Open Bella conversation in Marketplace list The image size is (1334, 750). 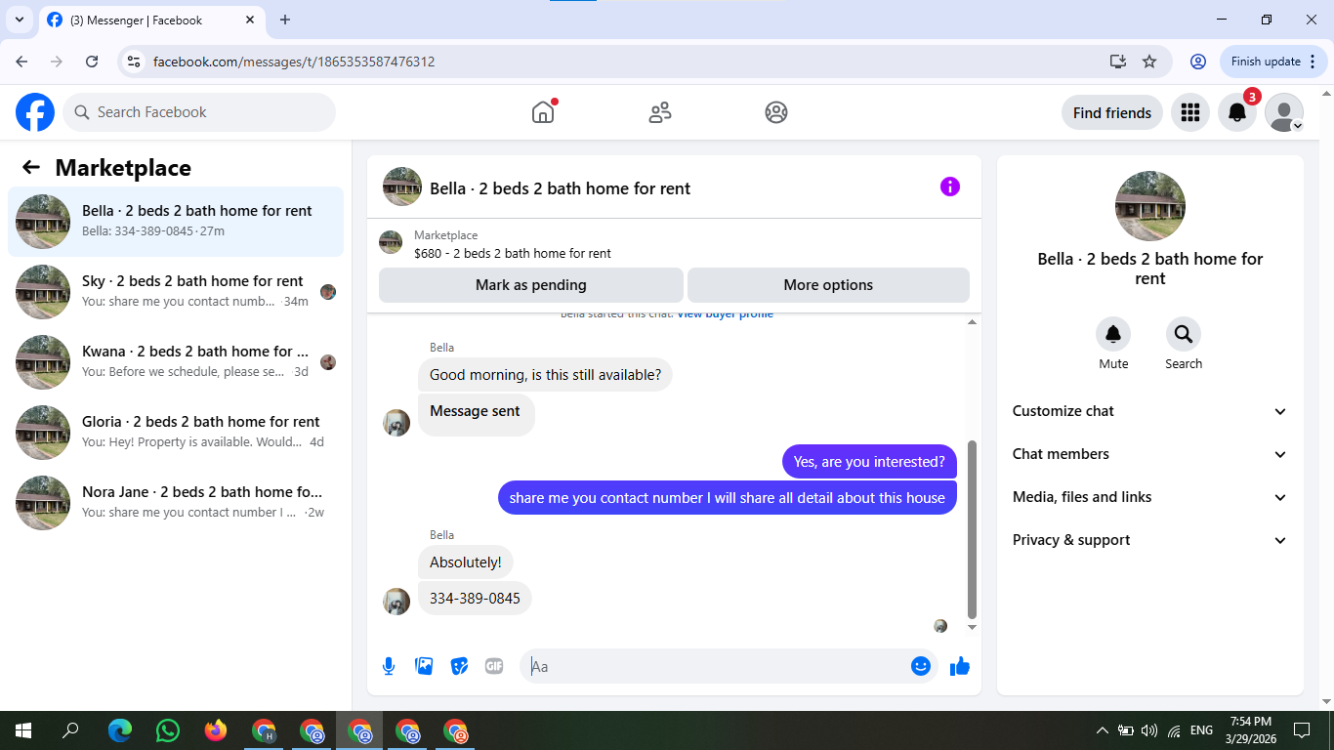point(176,222)
